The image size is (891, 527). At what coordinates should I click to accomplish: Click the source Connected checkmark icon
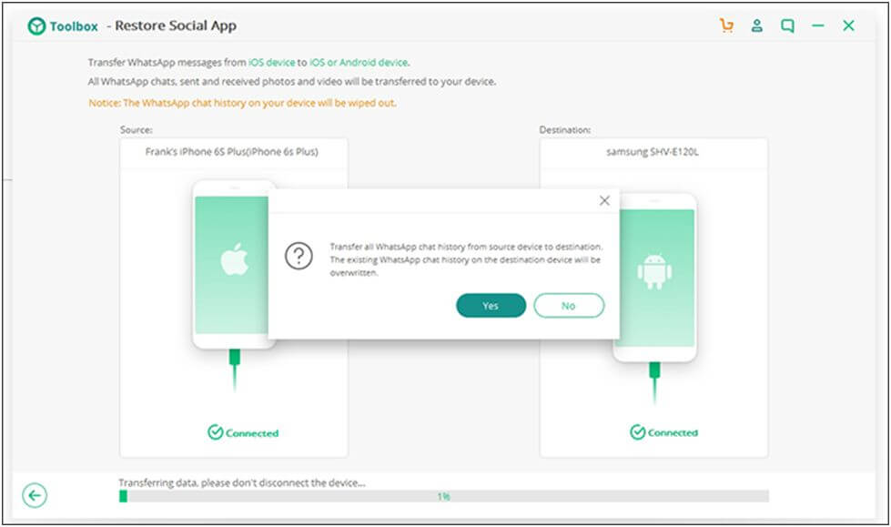pyautogui.click(x=214, y=433)
